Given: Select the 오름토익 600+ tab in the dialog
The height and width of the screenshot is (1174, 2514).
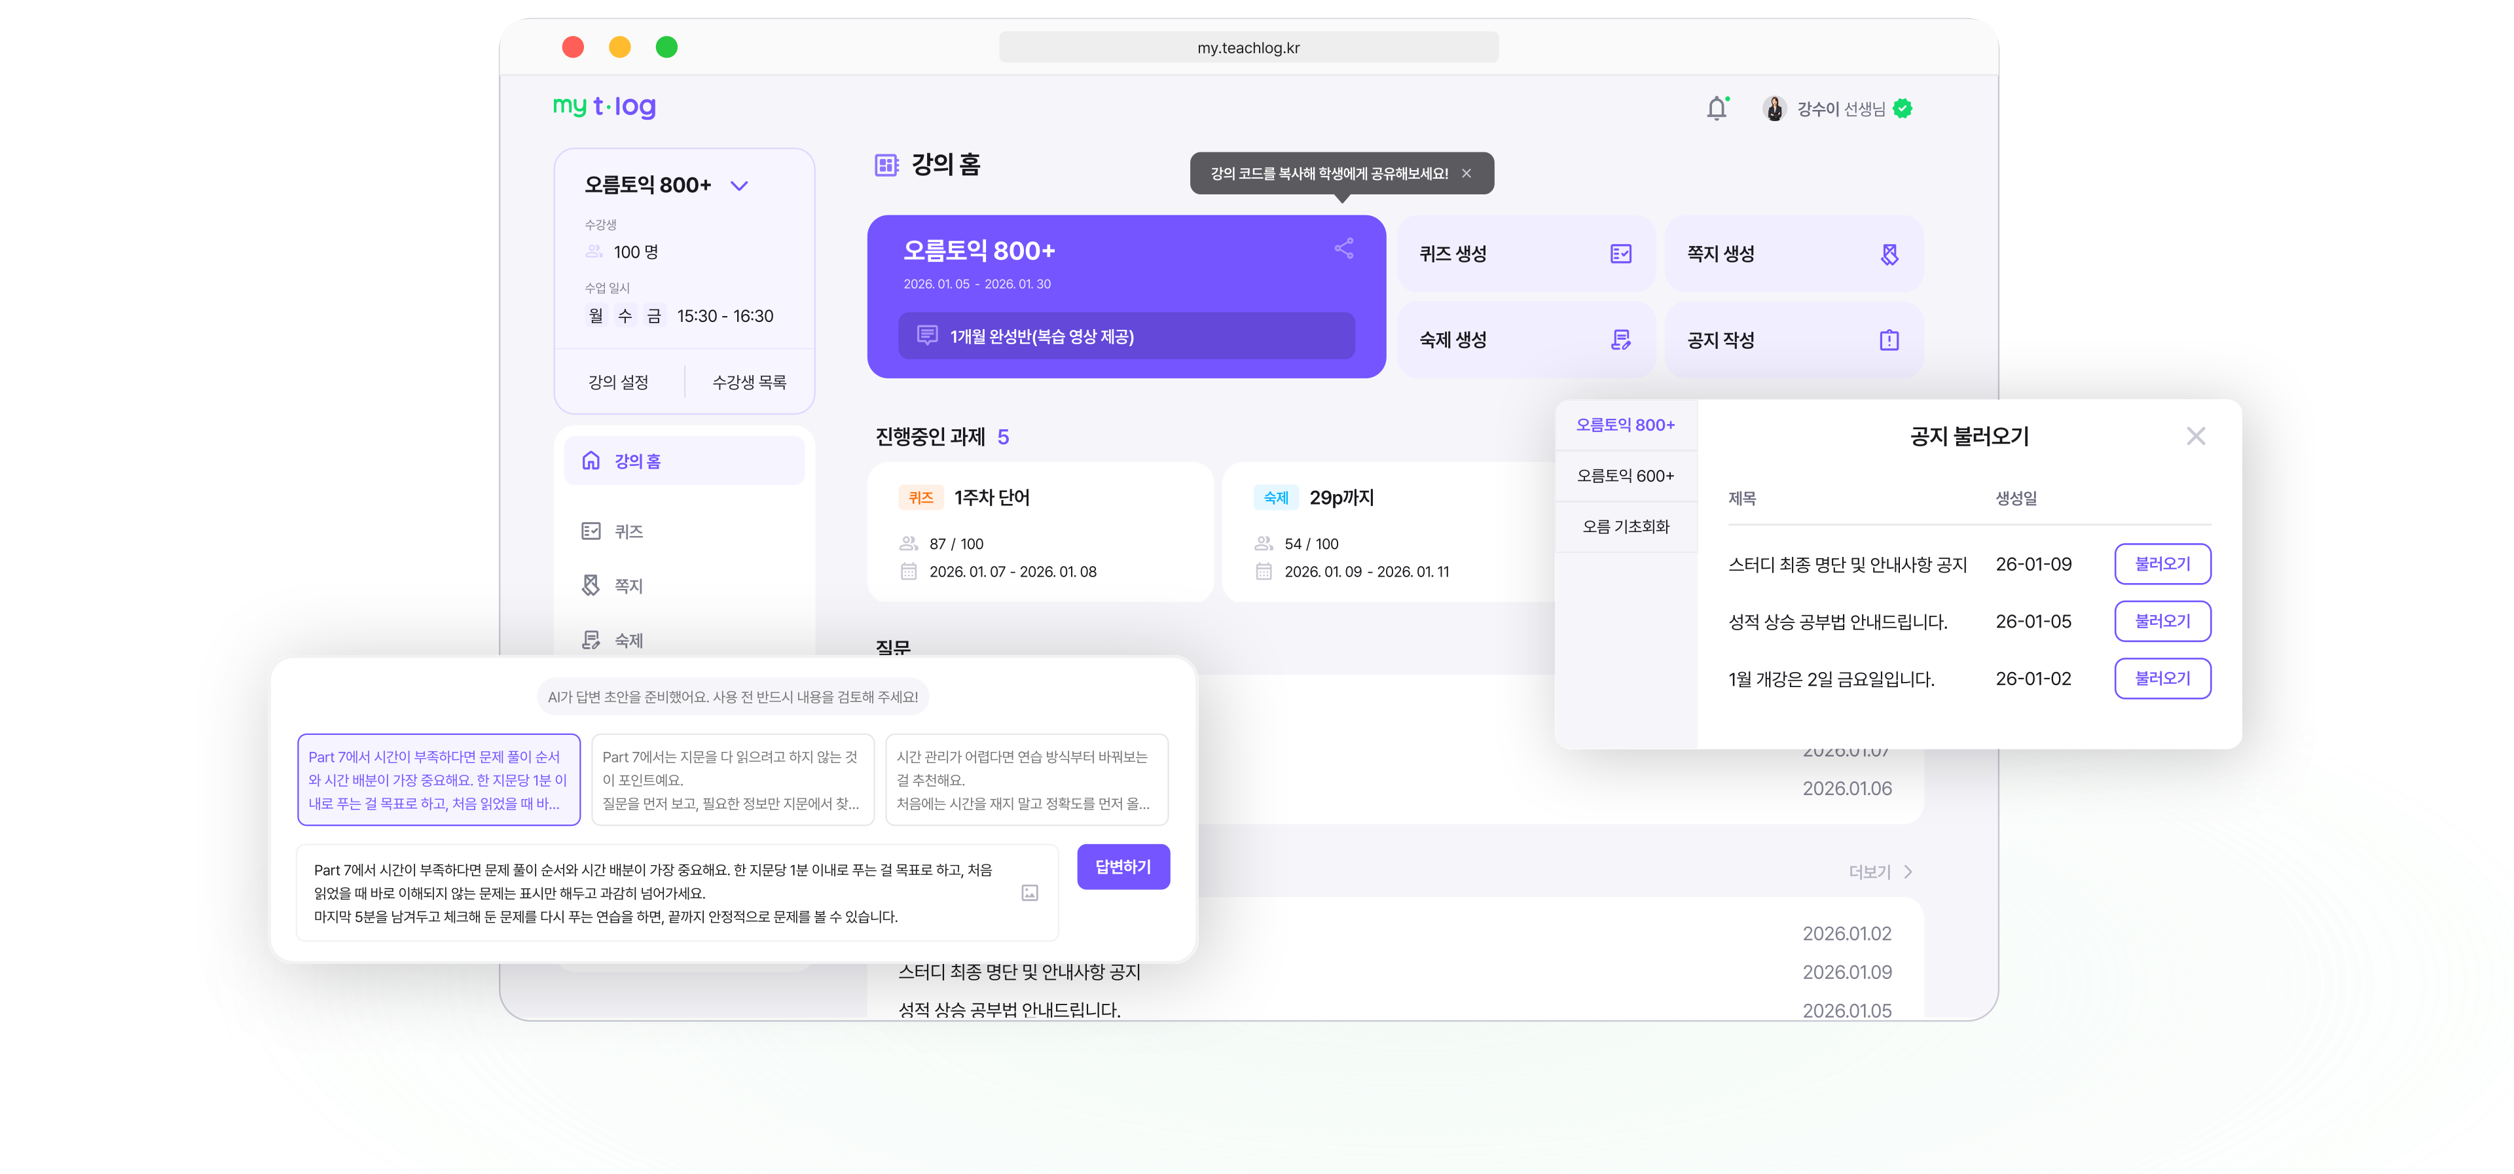Looking at the screenshot, I should coord(1625,475).
